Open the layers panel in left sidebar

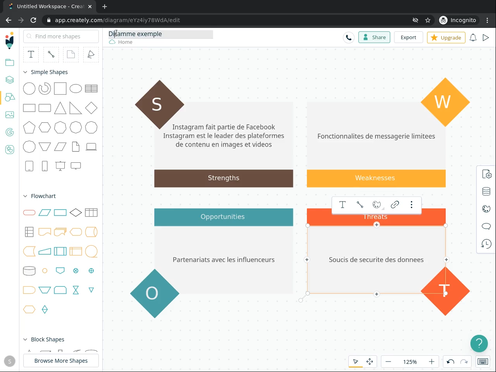click(10, 80)
